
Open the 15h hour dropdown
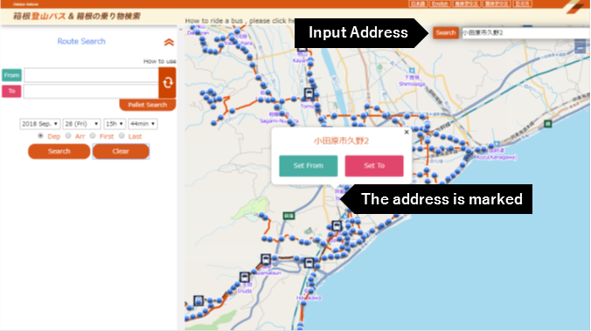point(115,124)
